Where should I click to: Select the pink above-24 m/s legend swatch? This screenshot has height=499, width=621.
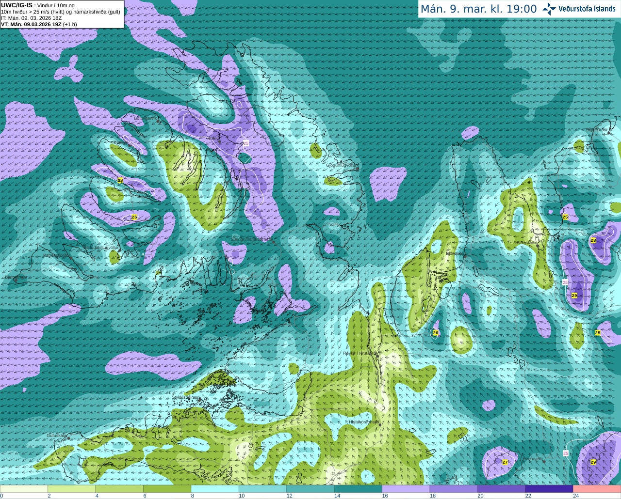click(x=597, y=489)
